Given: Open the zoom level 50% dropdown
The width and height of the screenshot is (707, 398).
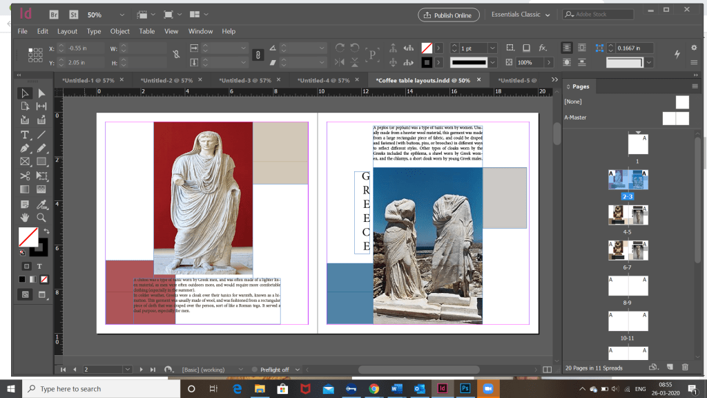Looking at the screenshot, I should click(122, 15).
